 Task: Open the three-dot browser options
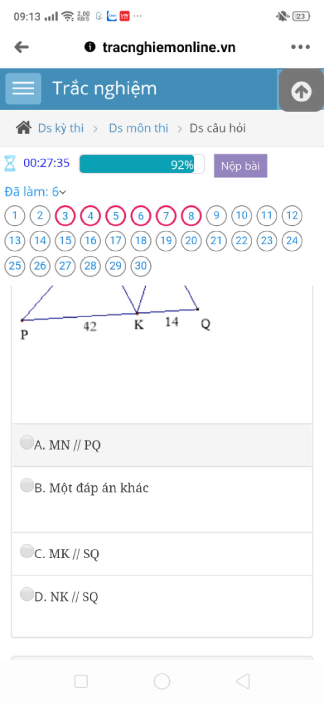point(300,47)
